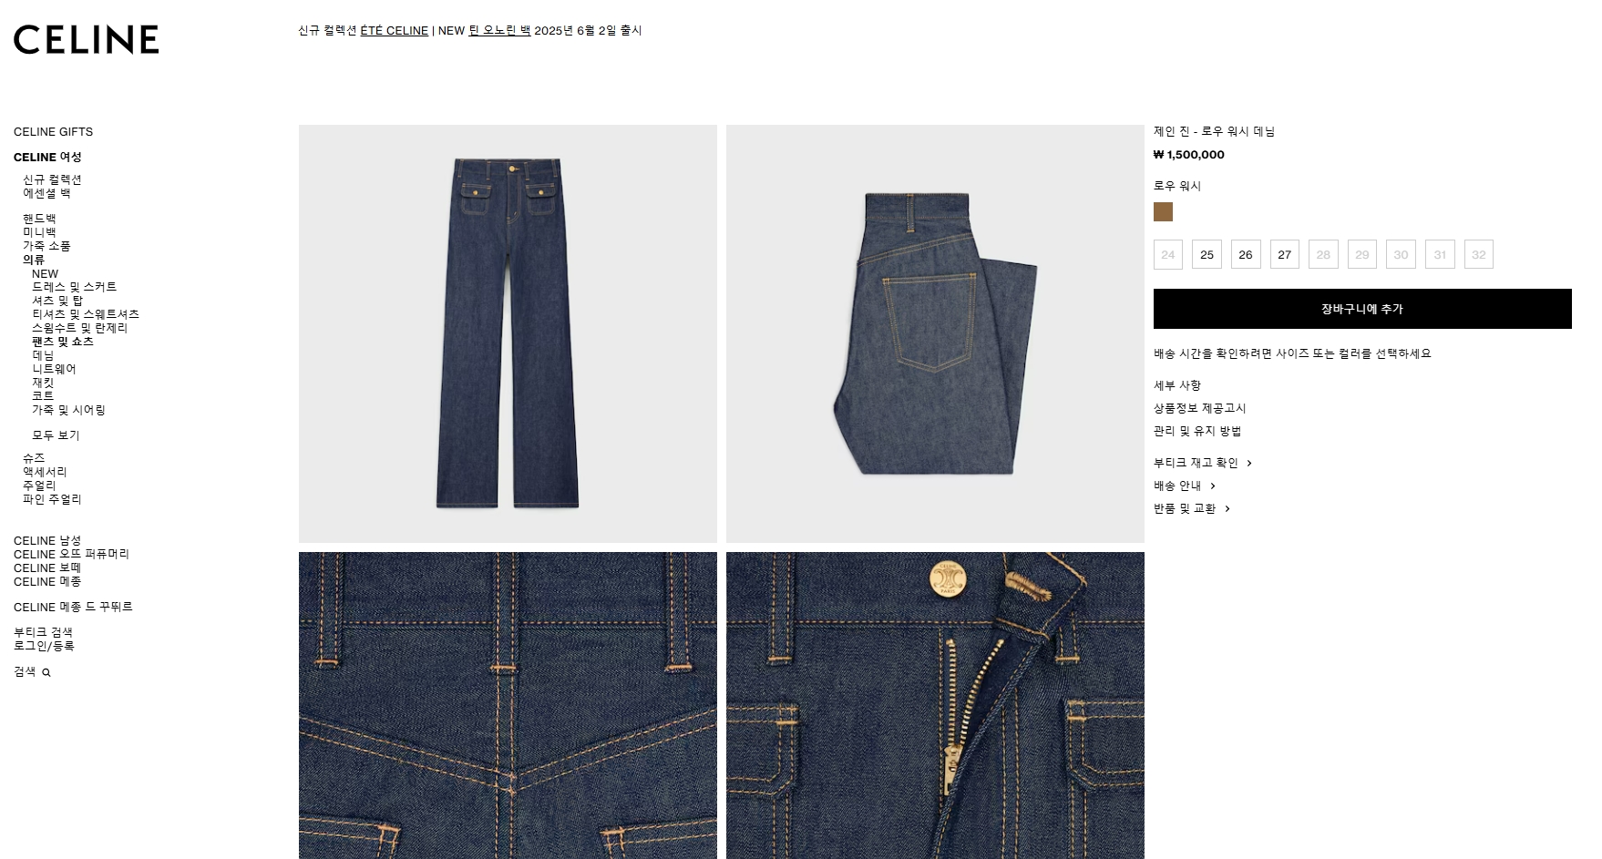This screenshot has height=859, width=1602.
Task: Open the 데님 clothing category
Action: click(x=43, y=355)
